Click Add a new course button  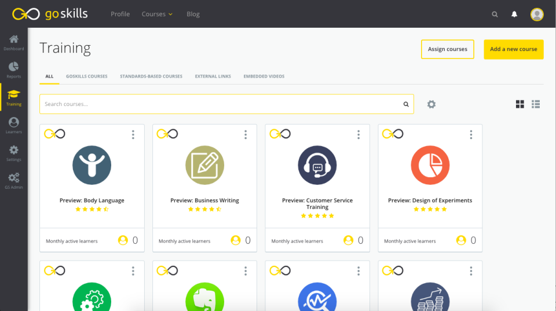point(514,49)
